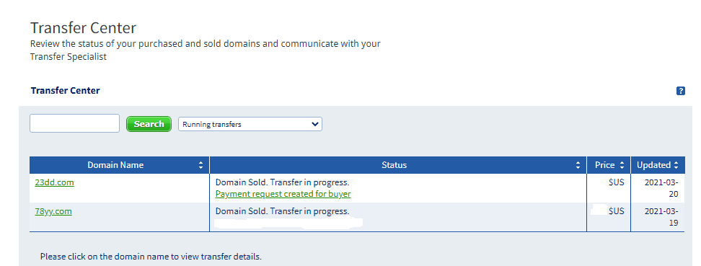Sort table by Status header label
This screenshot has height=266, width=701.
tap(394, 165)
